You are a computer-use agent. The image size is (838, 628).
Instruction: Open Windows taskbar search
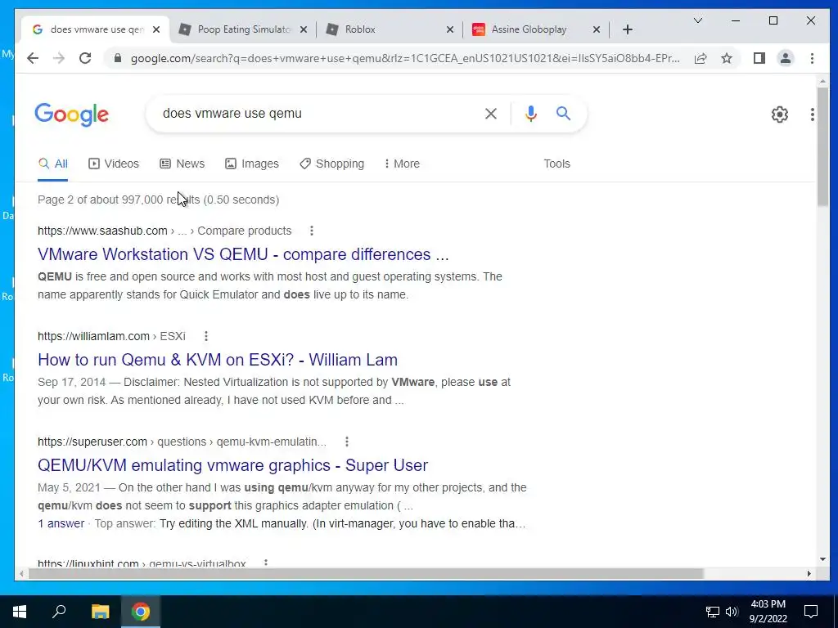point(59,612)
